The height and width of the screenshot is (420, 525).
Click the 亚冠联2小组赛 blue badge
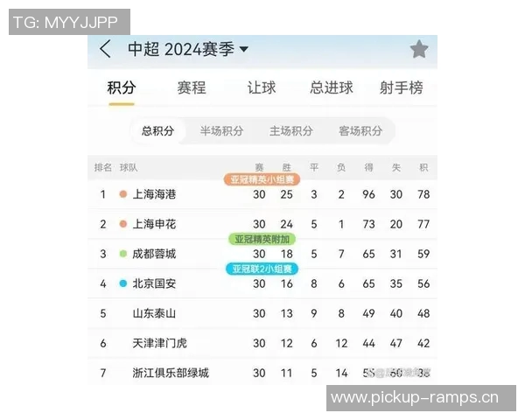click(x=262, y=269)
